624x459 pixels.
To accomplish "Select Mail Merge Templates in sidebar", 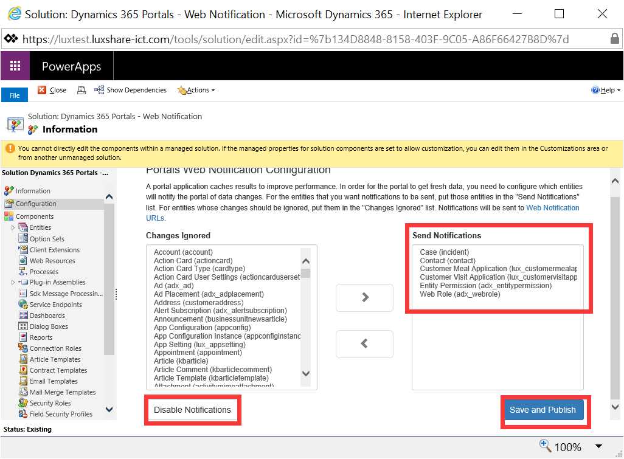I will 63,392.
